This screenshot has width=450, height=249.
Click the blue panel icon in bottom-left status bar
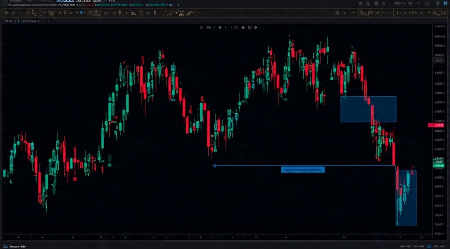tap(4, 246)
